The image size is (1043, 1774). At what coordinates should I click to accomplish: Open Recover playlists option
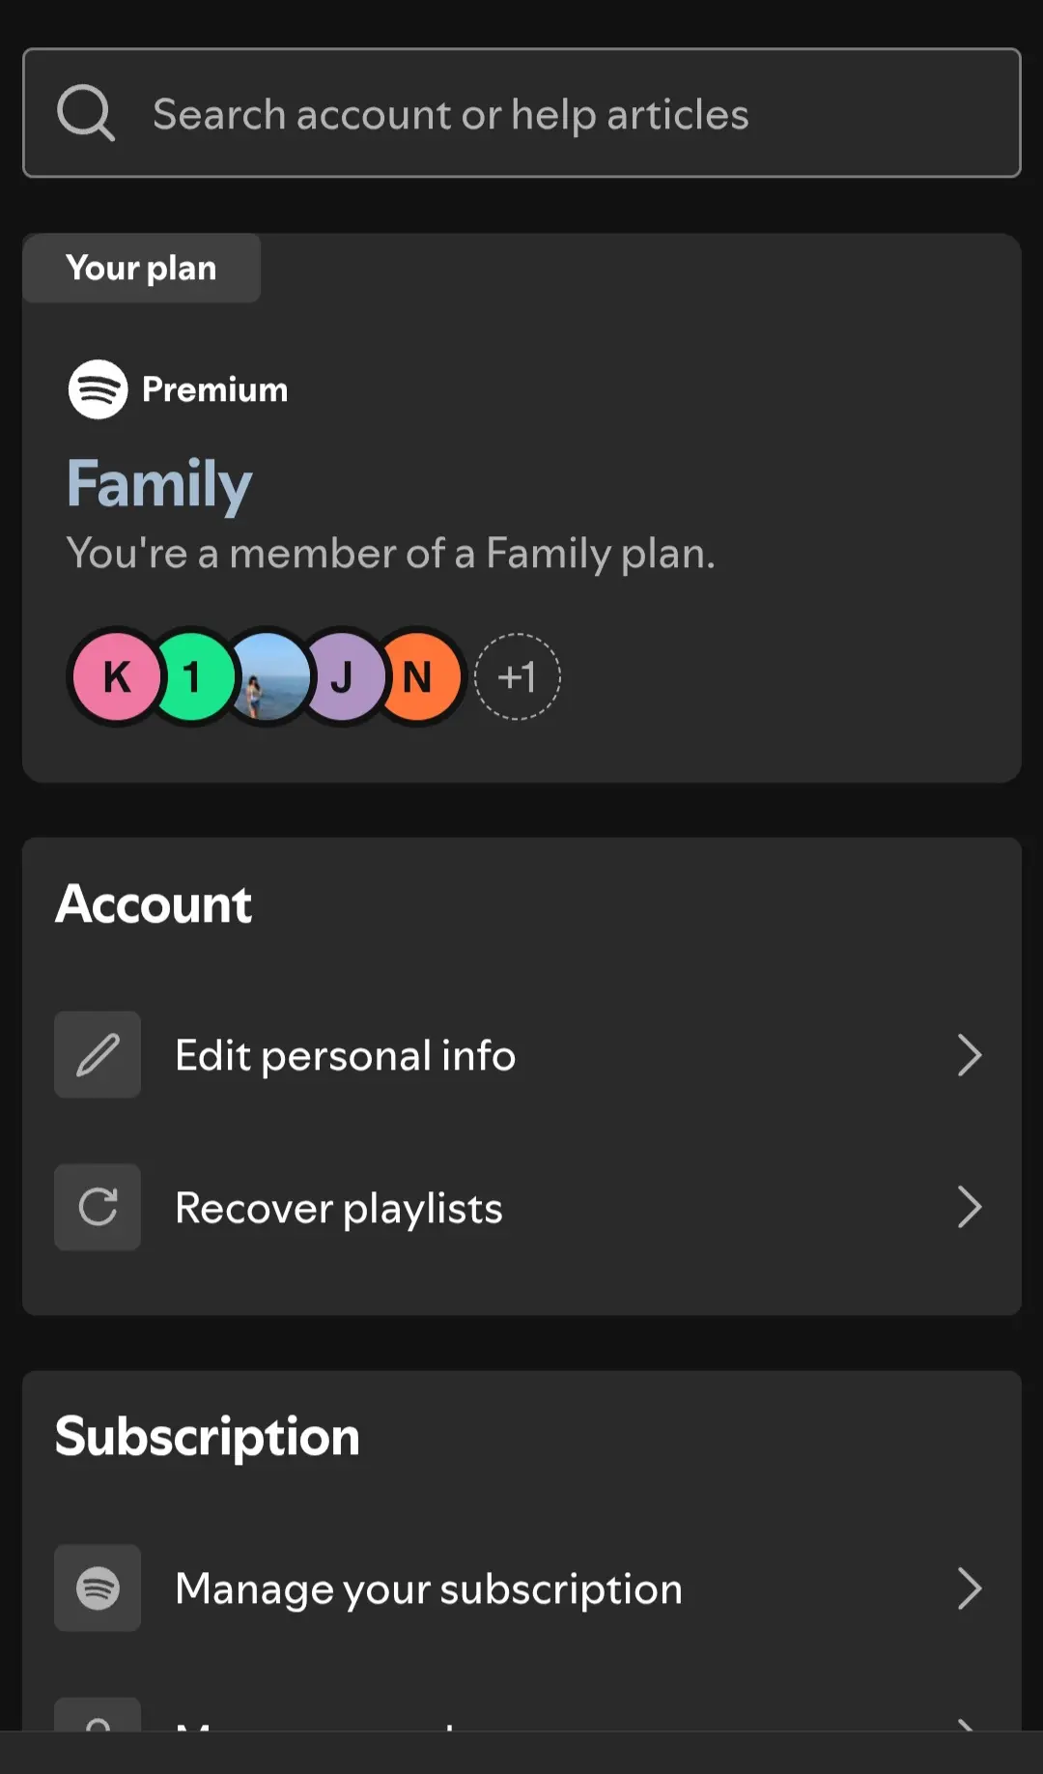(521, 1208)
